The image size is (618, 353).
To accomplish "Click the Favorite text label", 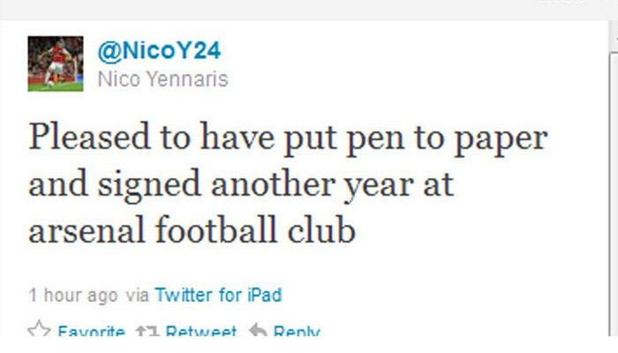I will 90,333.
